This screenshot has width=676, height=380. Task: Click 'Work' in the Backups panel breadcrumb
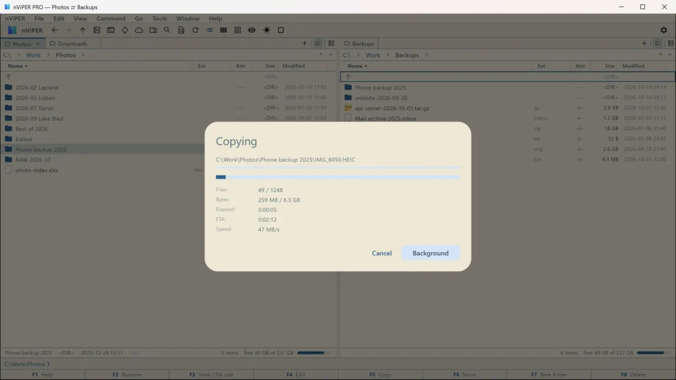373,55
